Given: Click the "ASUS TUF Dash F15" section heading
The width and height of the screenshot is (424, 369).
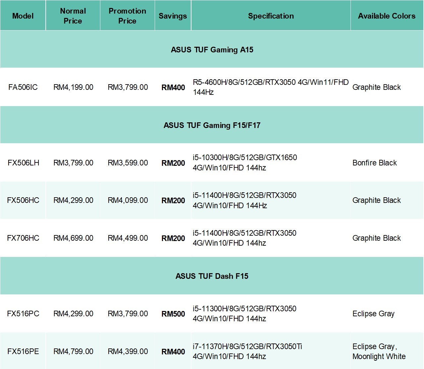Looking at the screenshot, I should [212, 276].
